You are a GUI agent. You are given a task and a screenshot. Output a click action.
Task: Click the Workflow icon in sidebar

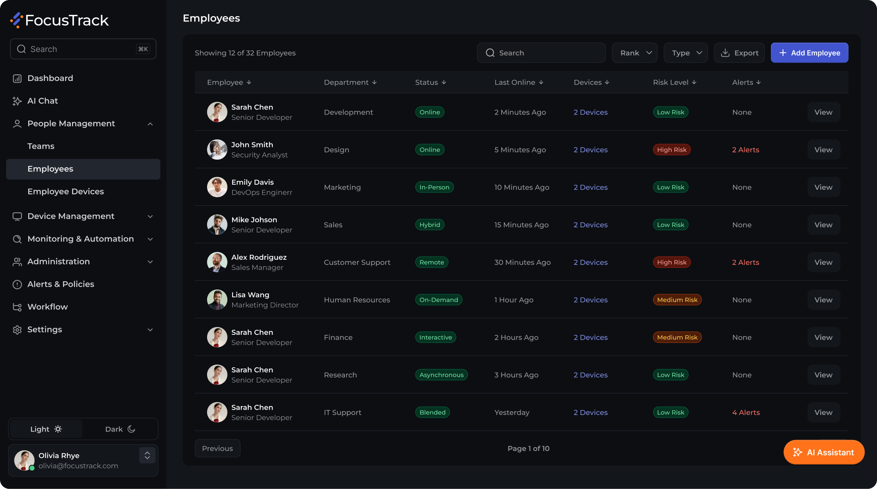tap(17, 307)
